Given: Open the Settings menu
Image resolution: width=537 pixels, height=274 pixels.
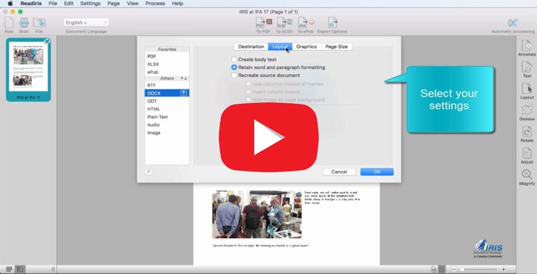Looking at the screenshot, I should pos(90,3).
